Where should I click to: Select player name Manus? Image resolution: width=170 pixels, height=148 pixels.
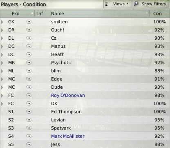click(58, 46)
